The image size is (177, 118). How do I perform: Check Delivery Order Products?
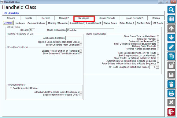[158, 46]
